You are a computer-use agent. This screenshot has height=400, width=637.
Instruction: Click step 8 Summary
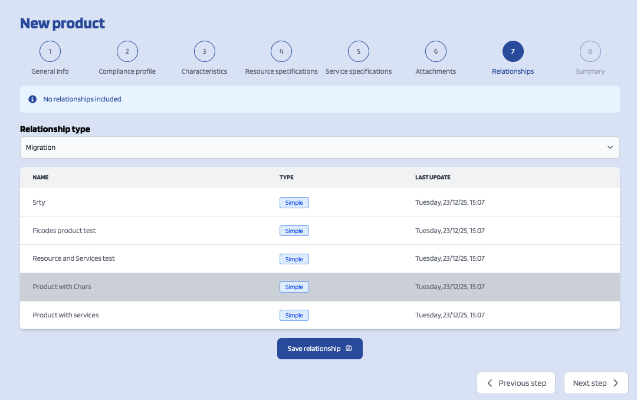[x=590, y=51]
